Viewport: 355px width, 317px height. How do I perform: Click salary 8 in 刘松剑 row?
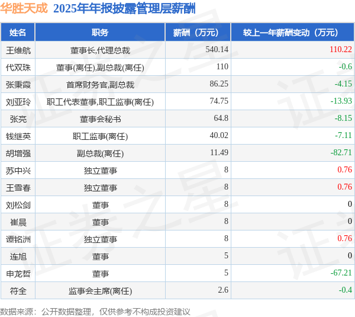(226, 204)
